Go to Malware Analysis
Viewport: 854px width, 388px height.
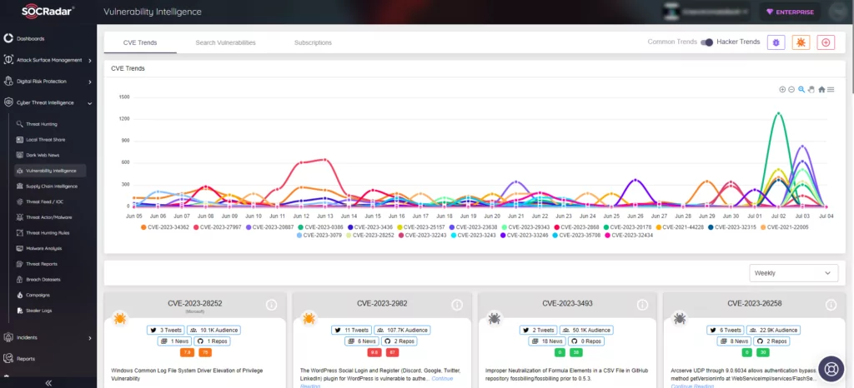tap(43, 248)
